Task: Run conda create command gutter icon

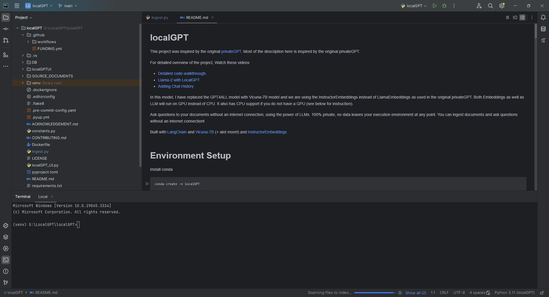Action: point(147,184)
